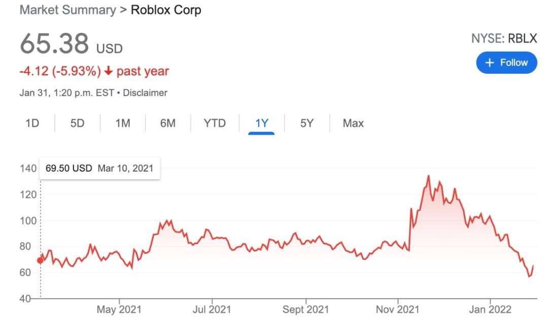Select the YTD range tab
The height and width of the screenshot is (326, 548).
215,123
